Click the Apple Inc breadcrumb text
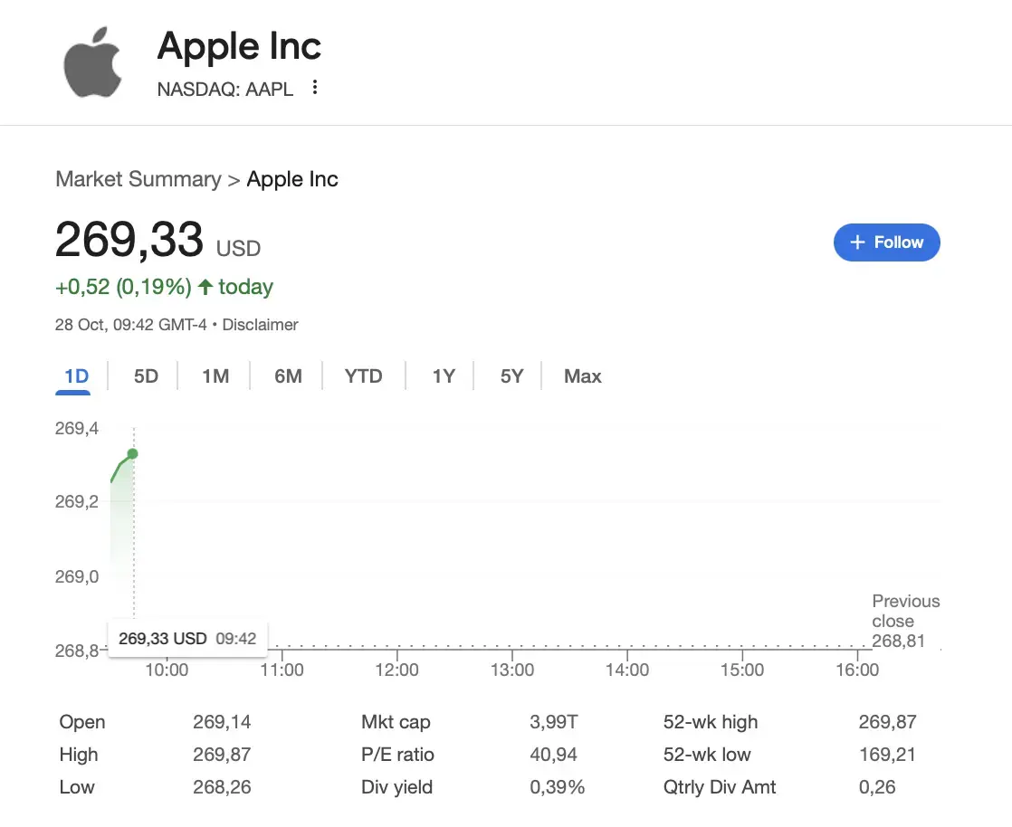 [291, 179]
